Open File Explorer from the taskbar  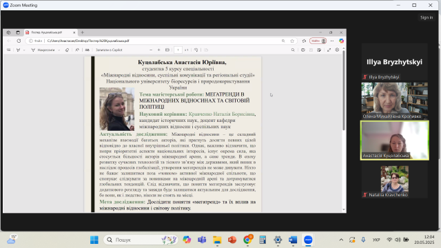(x=217, y=240)
